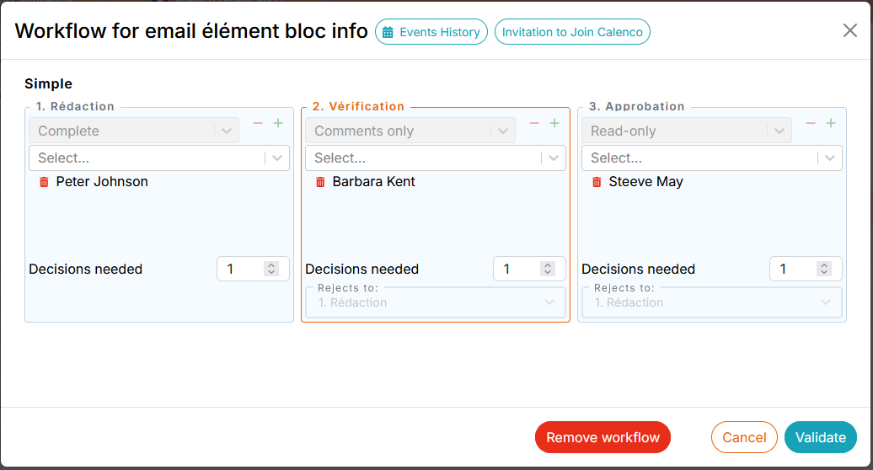
Task: Click red minus icon in Approbation step
Action: (811, 124)
